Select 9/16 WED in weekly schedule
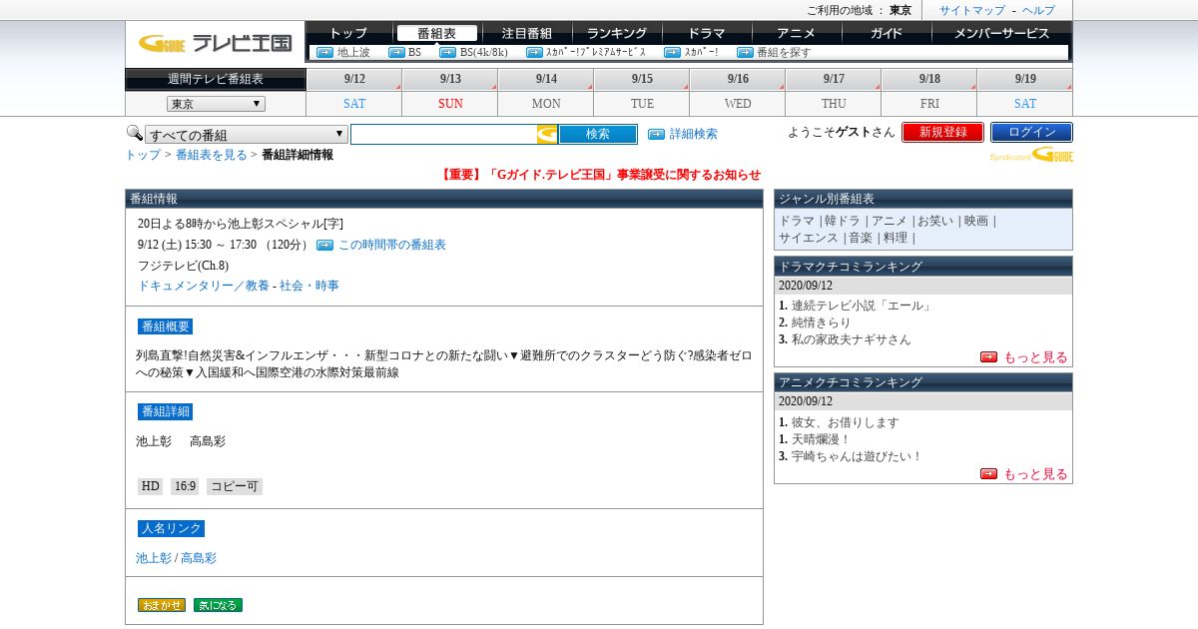Viewport: 1198px width, 629px height. [738, 92]
